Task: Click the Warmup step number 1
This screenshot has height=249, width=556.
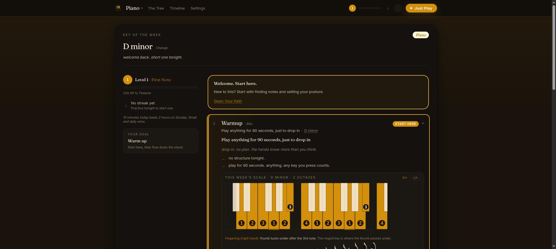Action: pos(214,124)
